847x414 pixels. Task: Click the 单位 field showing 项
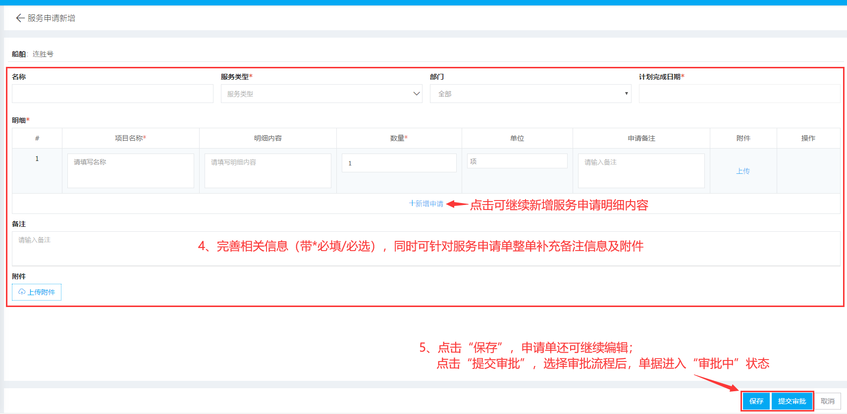[x=517, y=161]
